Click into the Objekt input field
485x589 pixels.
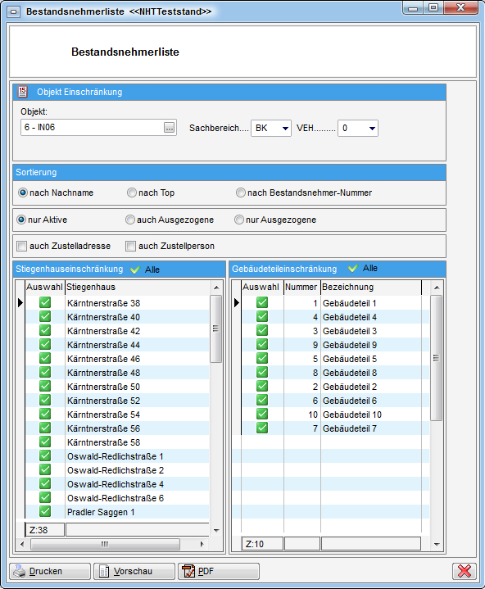(93, 128)
